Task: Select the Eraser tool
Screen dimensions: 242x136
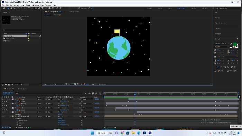Action: [x=53, y=8]
